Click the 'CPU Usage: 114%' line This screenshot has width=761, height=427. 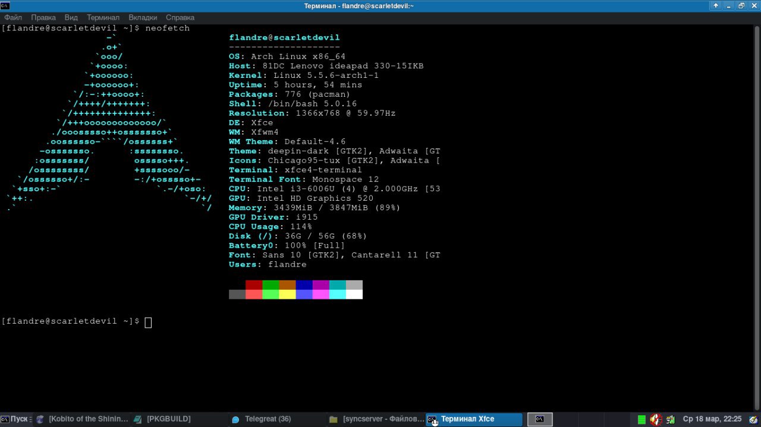tap(271, 227)
